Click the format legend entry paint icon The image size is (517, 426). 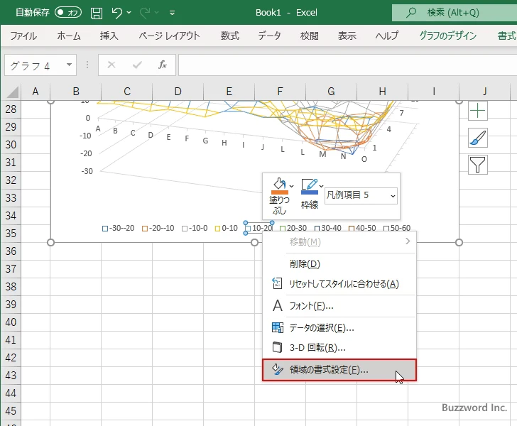click(x=277, y=370)
